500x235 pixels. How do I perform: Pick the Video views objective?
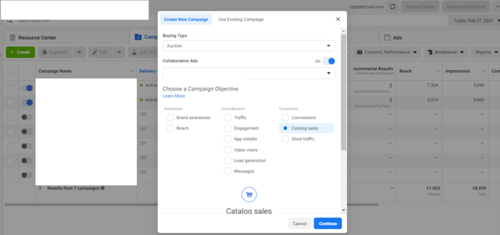(x=228, y=150)
